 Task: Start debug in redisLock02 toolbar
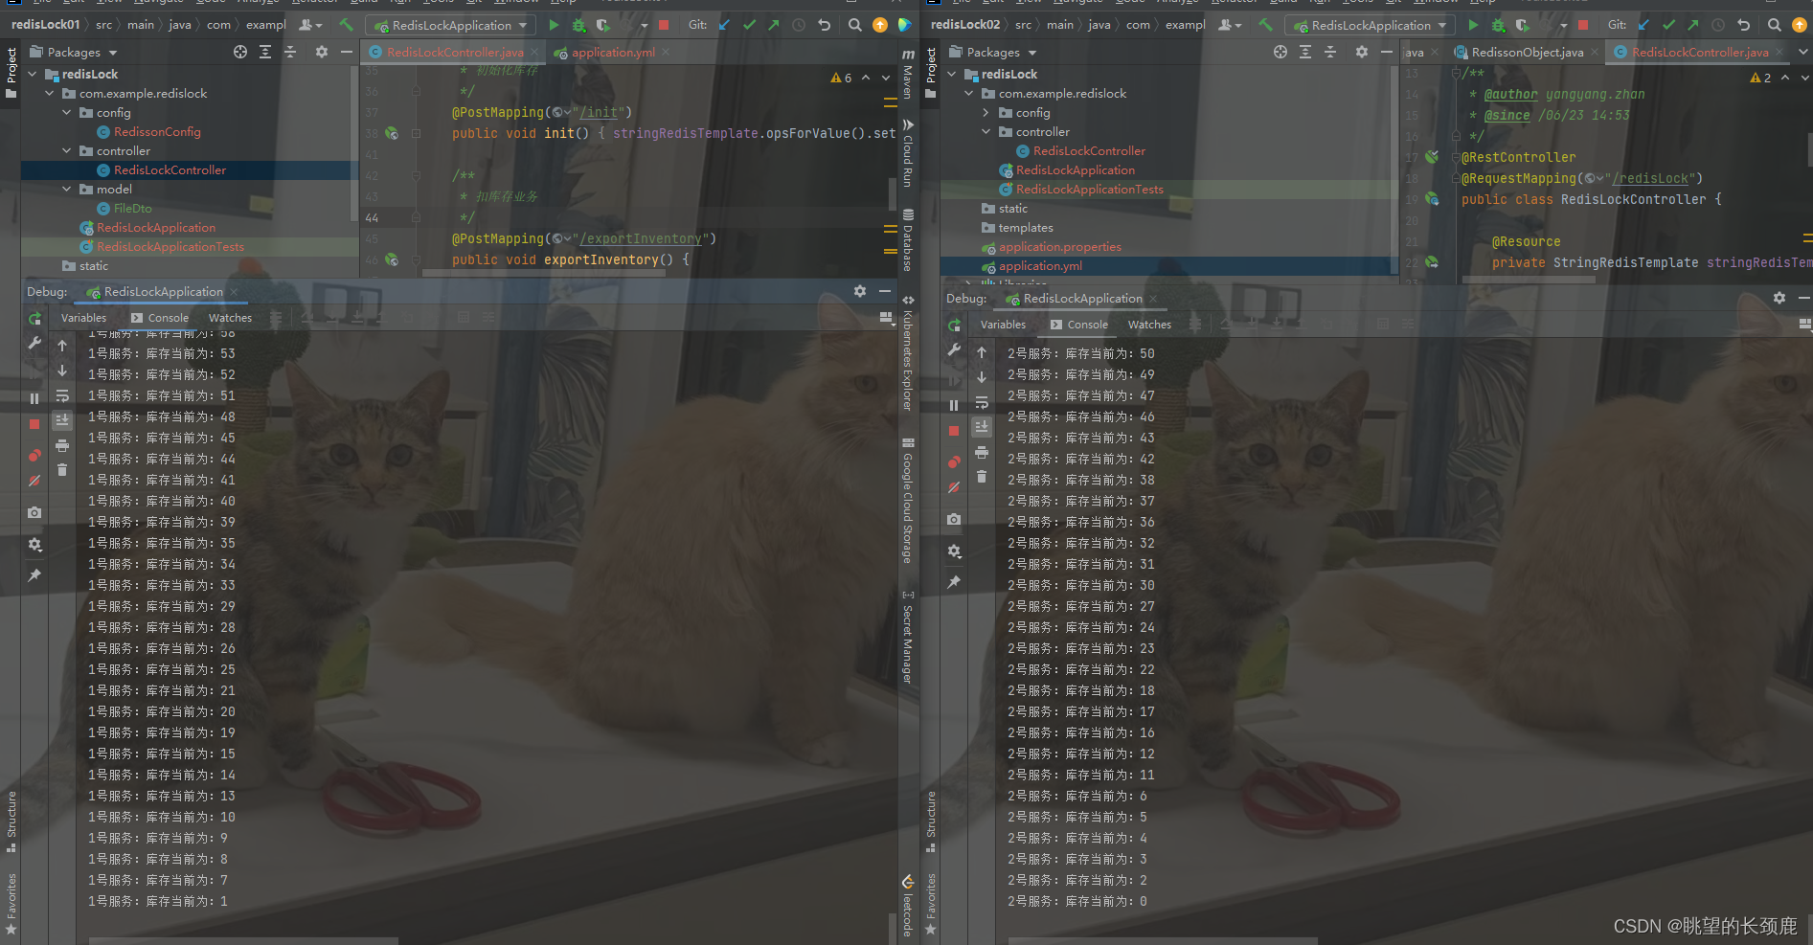tap(1498, 25)
